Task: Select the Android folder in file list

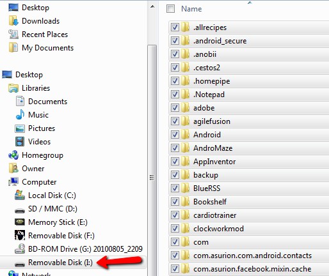Action: click(x=207, y=135)
